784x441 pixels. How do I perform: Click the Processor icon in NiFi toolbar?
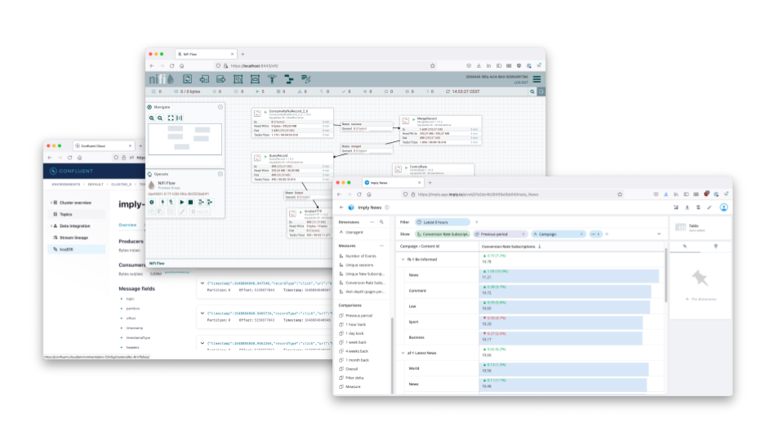[x=187, y=79]
